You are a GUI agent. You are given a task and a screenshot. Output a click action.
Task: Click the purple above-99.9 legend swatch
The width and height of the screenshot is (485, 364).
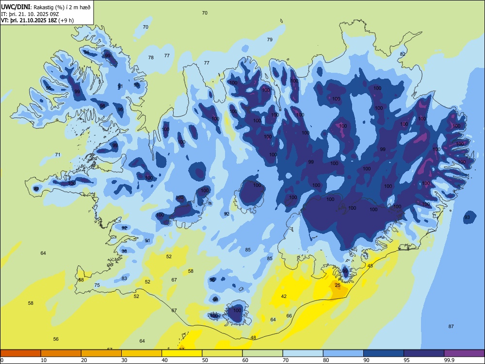464,353
